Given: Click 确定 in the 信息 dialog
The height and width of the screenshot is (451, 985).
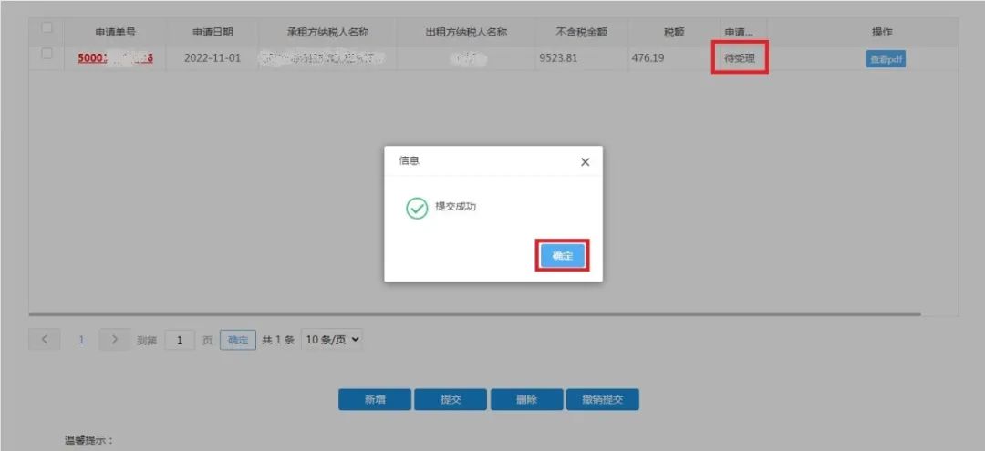Looking at the screenshot, I should point(562,255).
